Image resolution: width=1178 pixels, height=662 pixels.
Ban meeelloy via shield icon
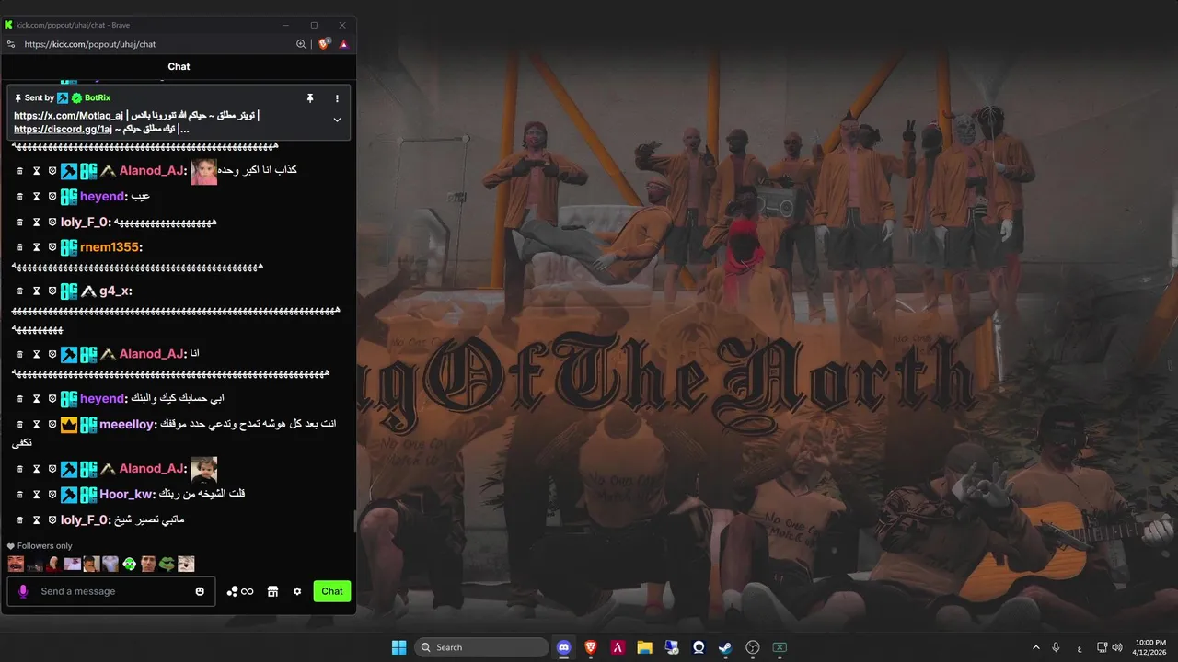52,425
